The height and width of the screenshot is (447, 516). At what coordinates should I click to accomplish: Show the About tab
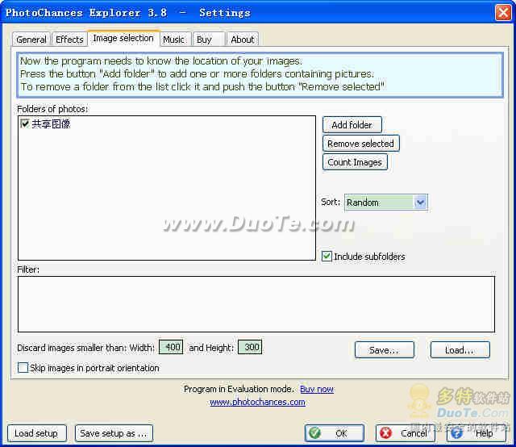(243, 40)
